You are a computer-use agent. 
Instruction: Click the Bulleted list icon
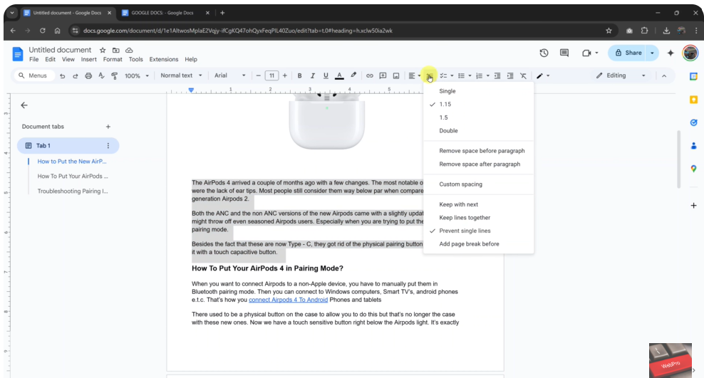pos(461,75)
